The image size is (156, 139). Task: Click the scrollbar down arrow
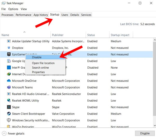[x=155, y=125]
